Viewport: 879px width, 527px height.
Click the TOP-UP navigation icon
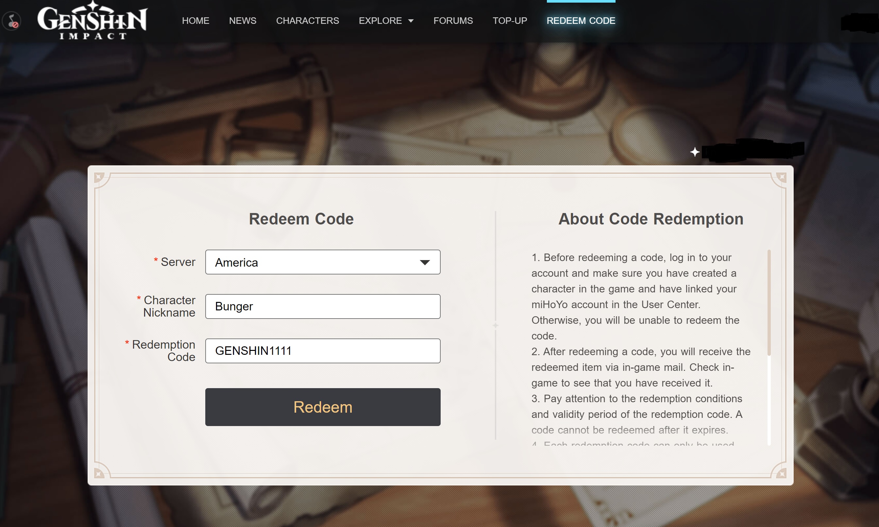coord(510,21)
